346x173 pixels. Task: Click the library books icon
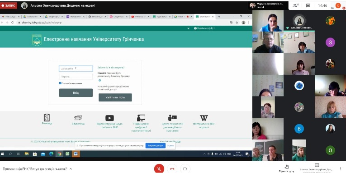(x=78, y=118)
